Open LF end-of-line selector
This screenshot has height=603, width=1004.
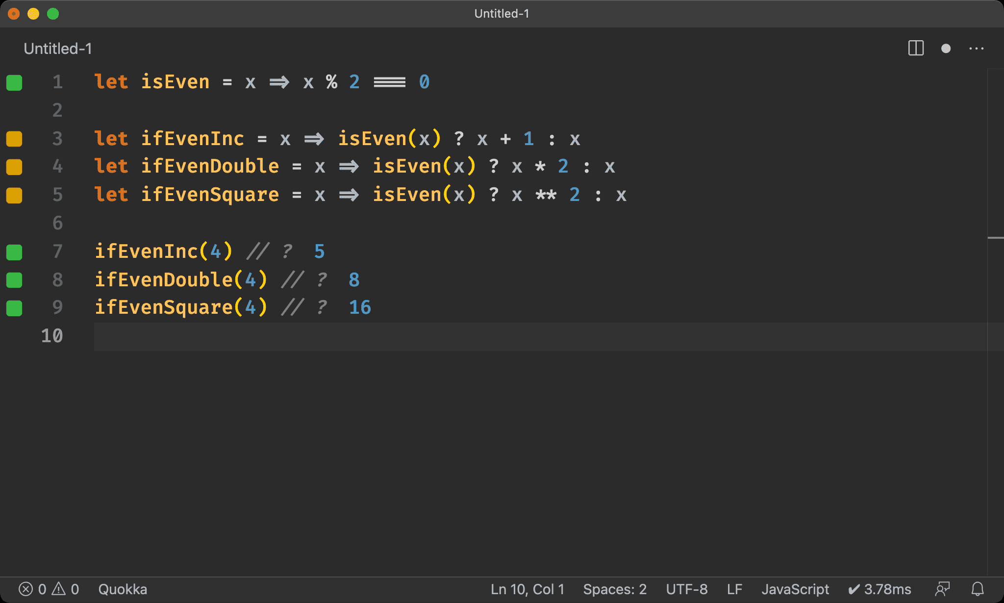pos(734,589)
